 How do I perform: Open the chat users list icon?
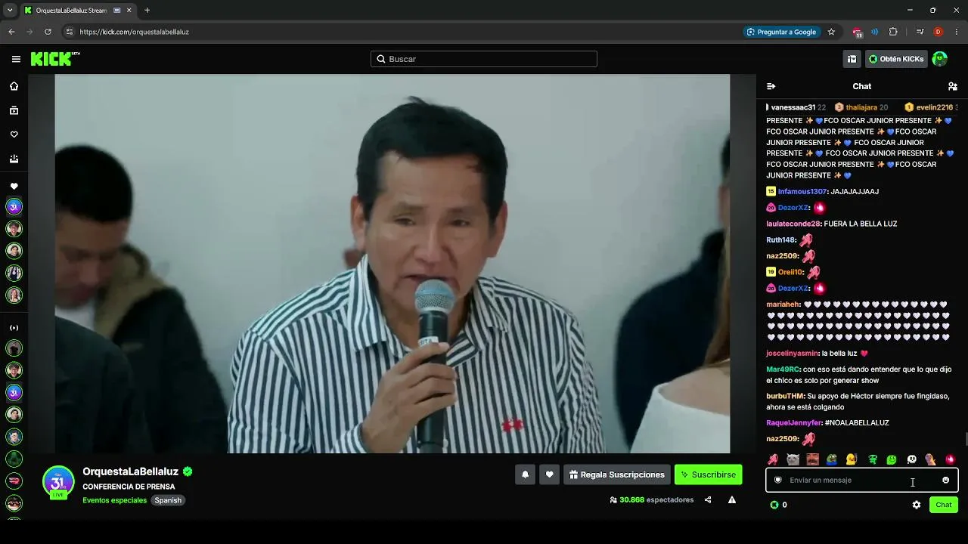(953, 86)
